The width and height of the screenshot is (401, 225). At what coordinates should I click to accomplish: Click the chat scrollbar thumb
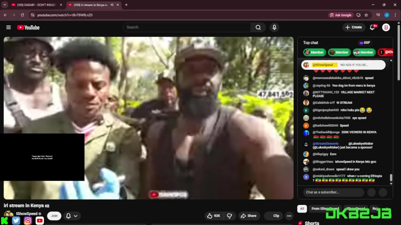pyautogui.click(x=391, y=177)
